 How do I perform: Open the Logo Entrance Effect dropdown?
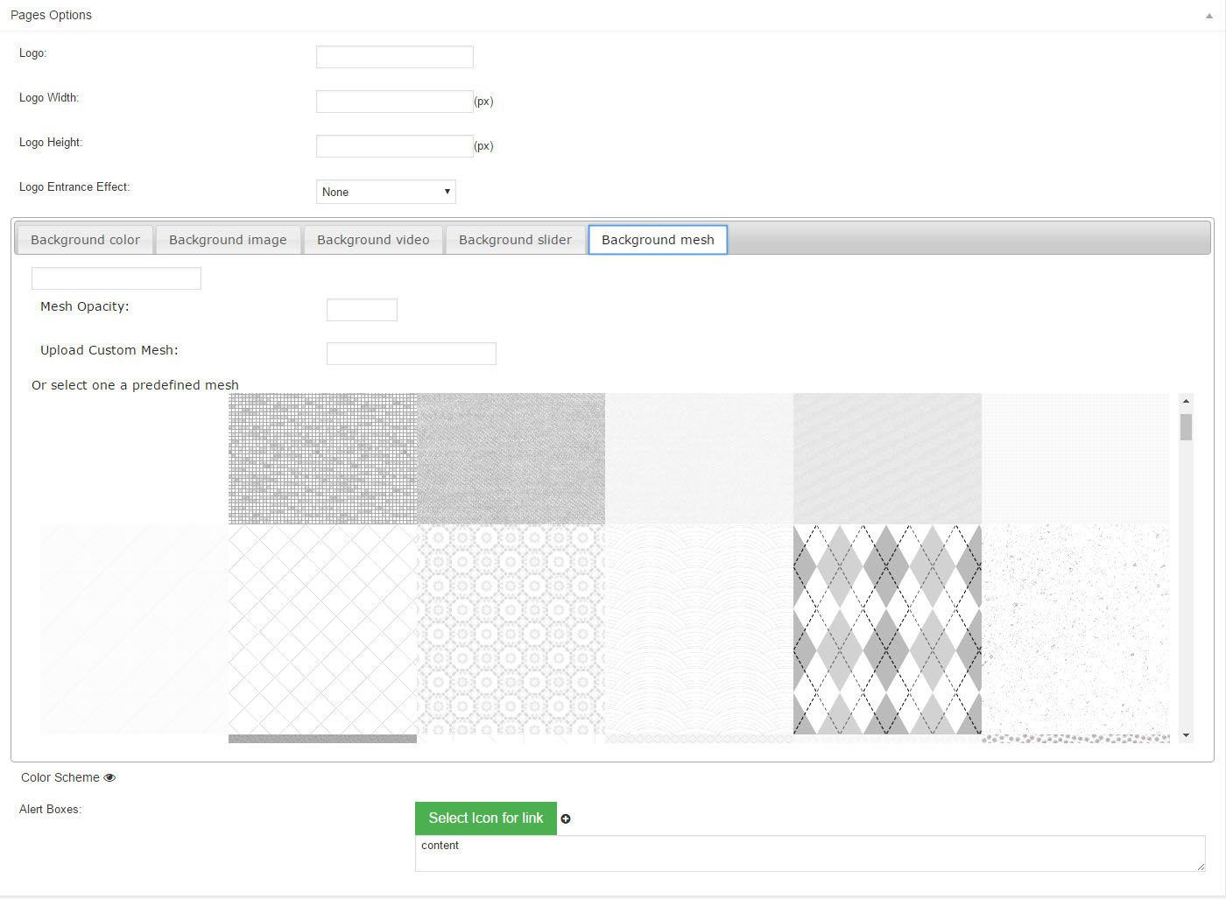[386, 192]
